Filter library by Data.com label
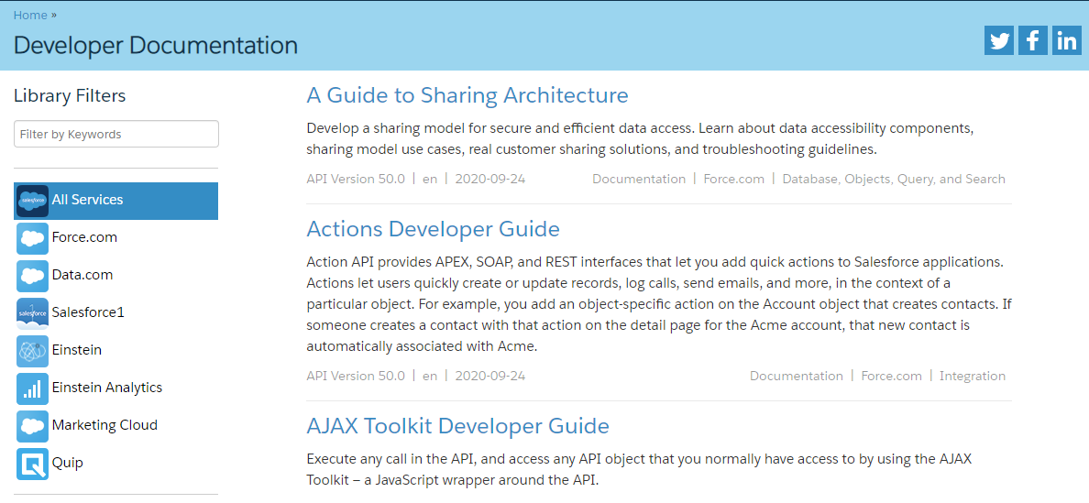The image size is (1089, 503). tap(82, 275)
